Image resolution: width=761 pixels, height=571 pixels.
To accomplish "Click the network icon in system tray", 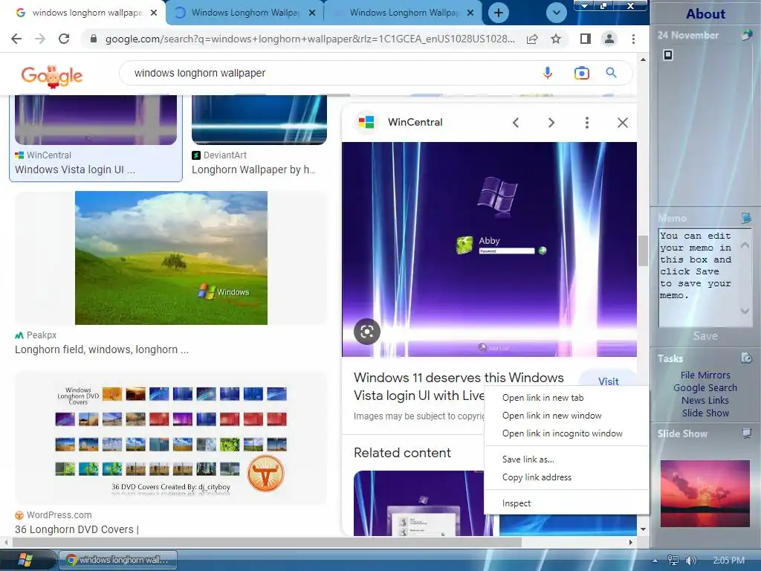I will click(673, 561).
